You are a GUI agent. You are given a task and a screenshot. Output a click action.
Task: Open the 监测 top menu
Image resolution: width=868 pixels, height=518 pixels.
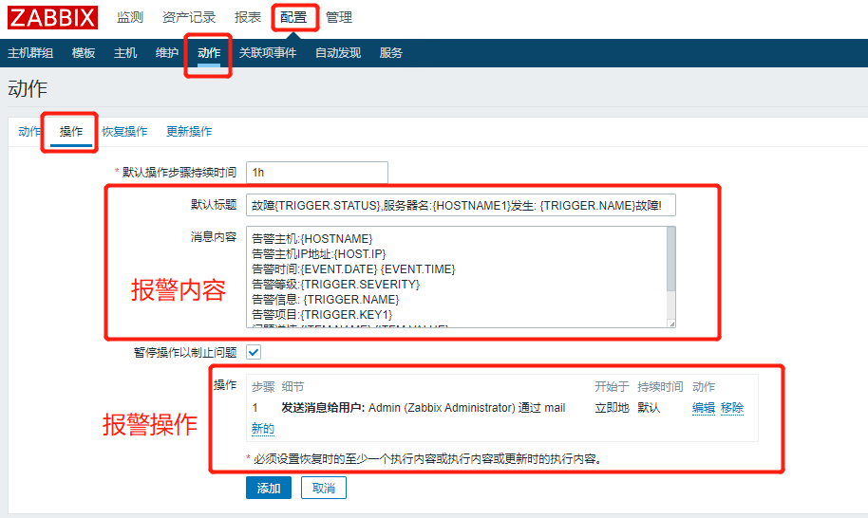(130, 17)
